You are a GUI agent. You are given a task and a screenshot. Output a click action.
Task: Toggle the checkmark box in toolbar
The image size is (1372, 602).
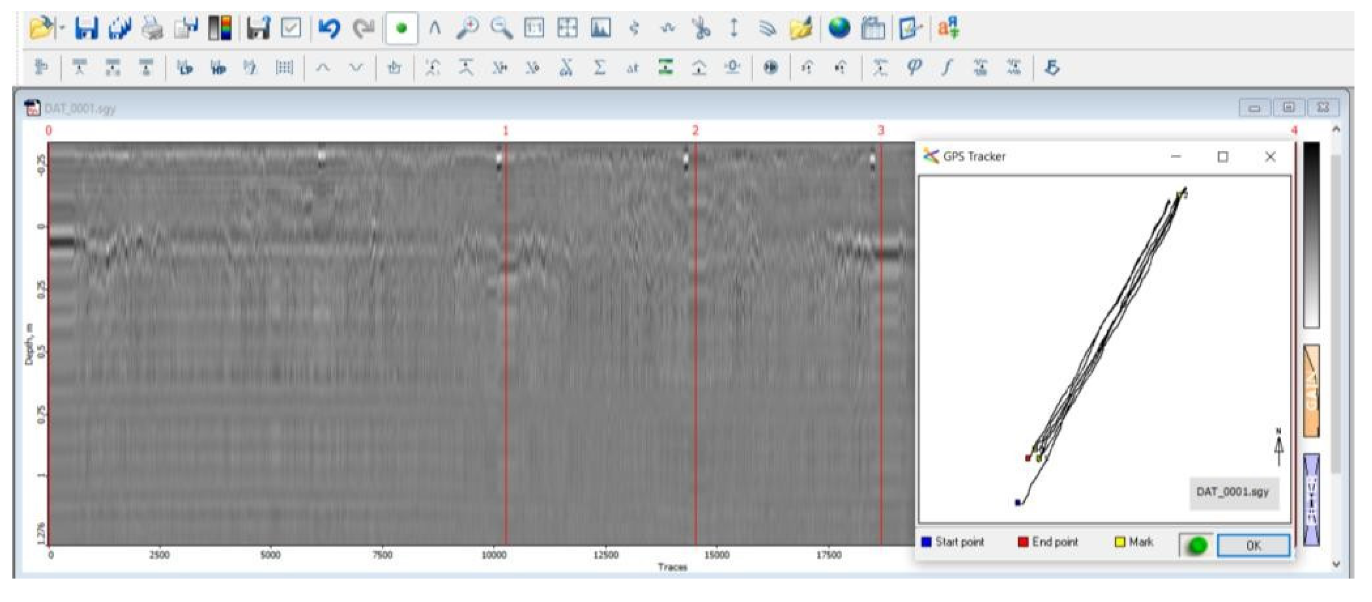click(x=291, y=28)
